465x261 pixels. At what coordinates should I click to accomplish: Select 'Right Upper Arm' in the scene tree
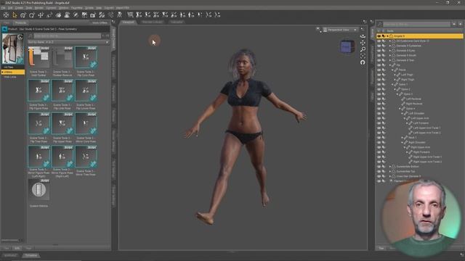420,147
